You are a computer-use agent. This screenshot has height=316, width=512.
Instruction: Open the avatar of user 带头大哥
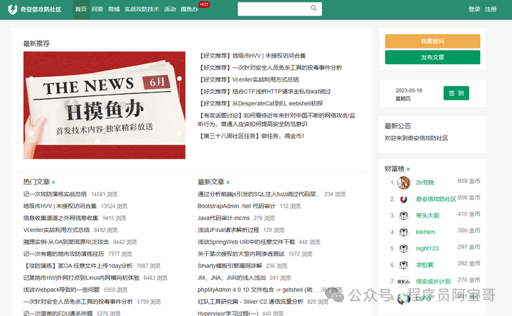(404, 216)
